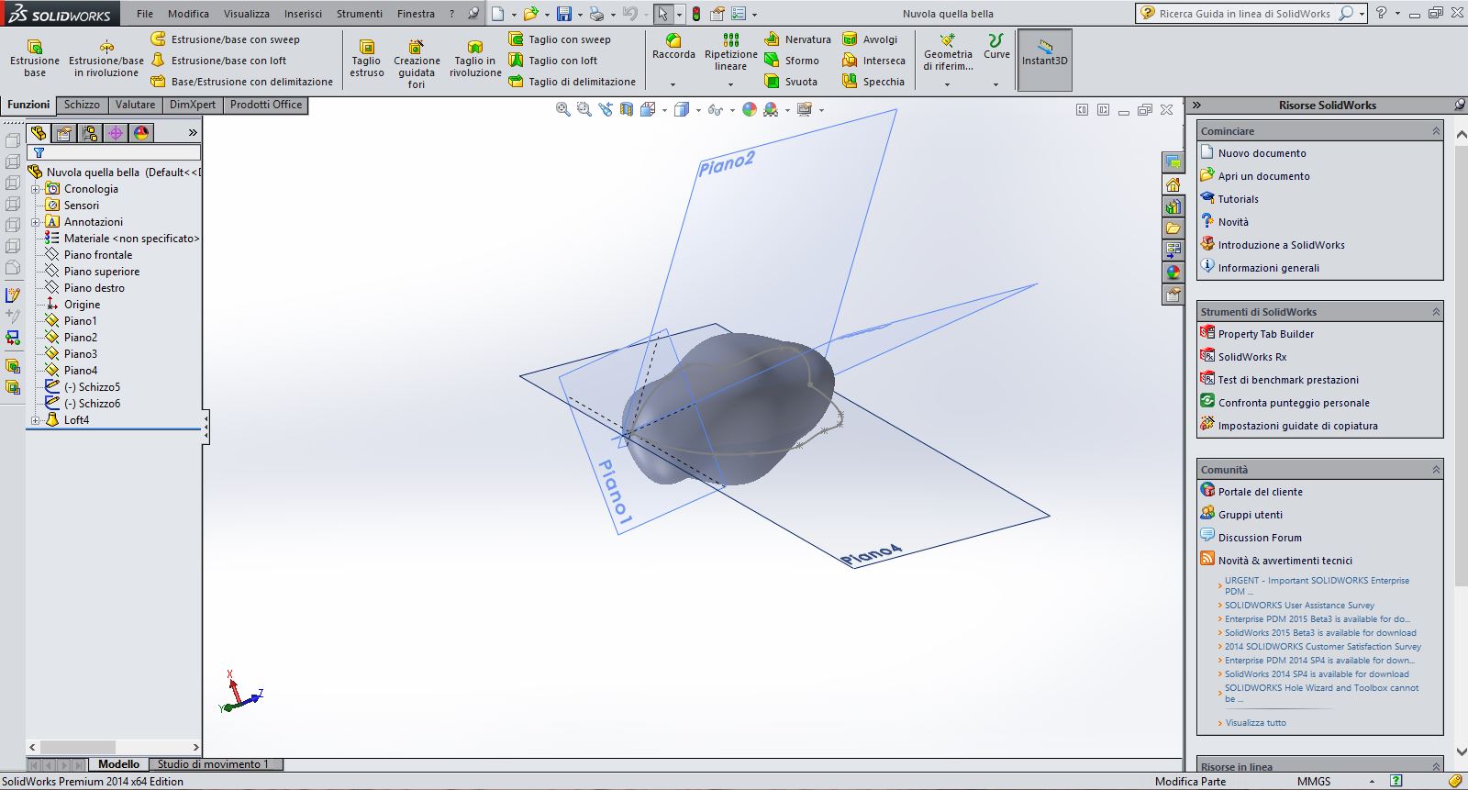The image size is (1468, 790).
Task: Click the Avvolgi tool
Action: pos(870,39)
